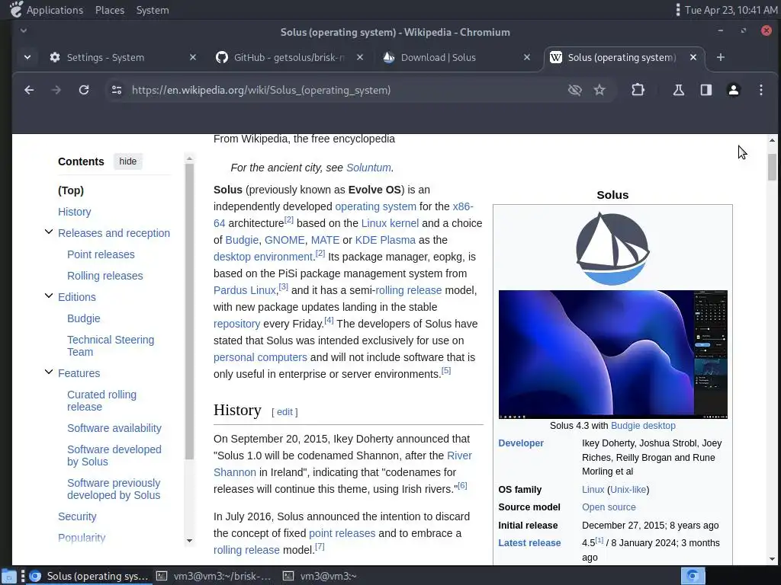Go to History in contents sidebar
Screen dimensions: 781x585
coord(74,212)
